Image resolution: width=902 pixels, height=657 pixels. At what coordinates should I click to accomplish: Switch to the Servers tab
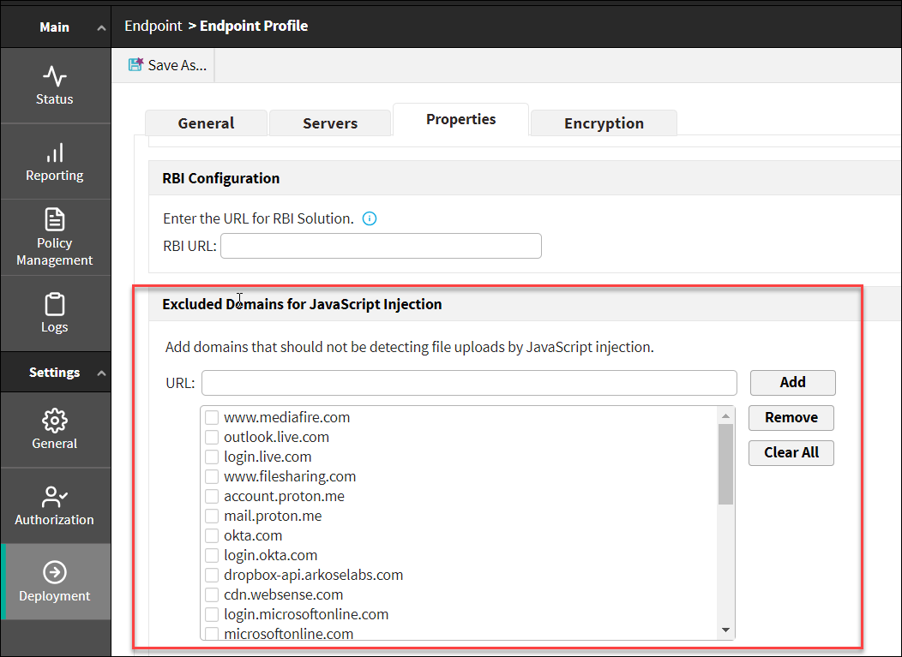pos(330,123)
